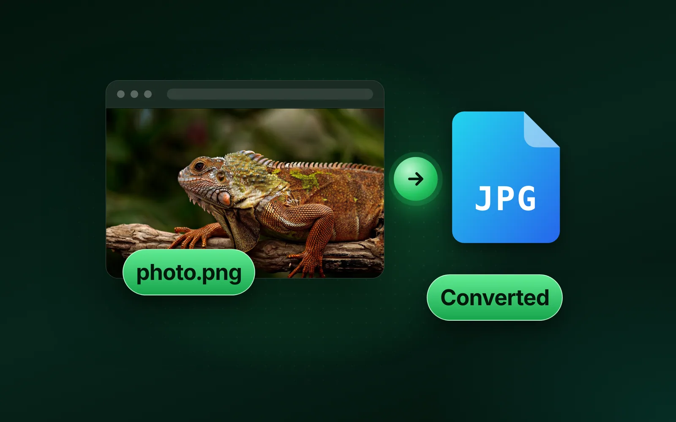The width and height of the screenshot is (676, 422).
Task: Click the mock browser address bar
Action: point(270,94)
